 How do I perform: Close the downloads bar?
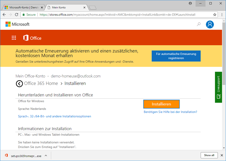pyautogui.click(x=222, y=155)
